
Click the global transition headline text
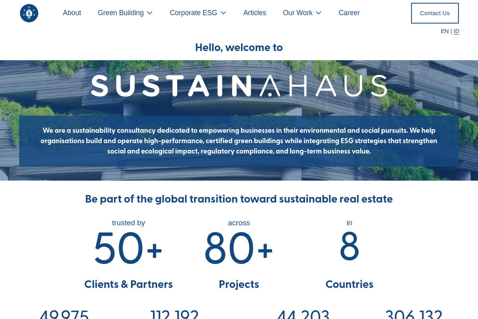point(239,199)
